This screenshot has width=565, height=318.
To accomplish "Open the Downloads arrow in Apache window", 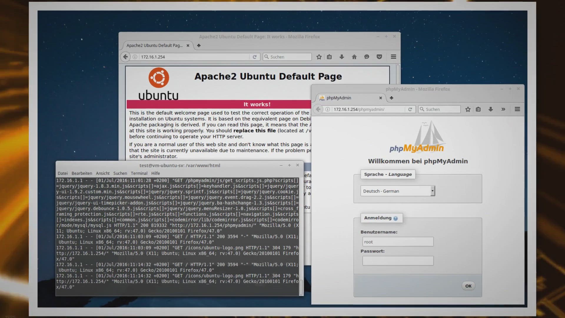I will click(342, 57).
